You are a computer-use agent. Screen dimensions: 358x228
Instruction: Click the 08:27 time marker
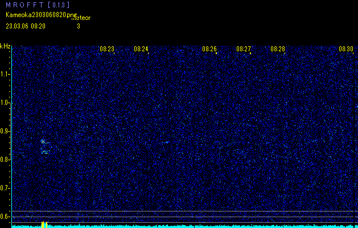244,48
